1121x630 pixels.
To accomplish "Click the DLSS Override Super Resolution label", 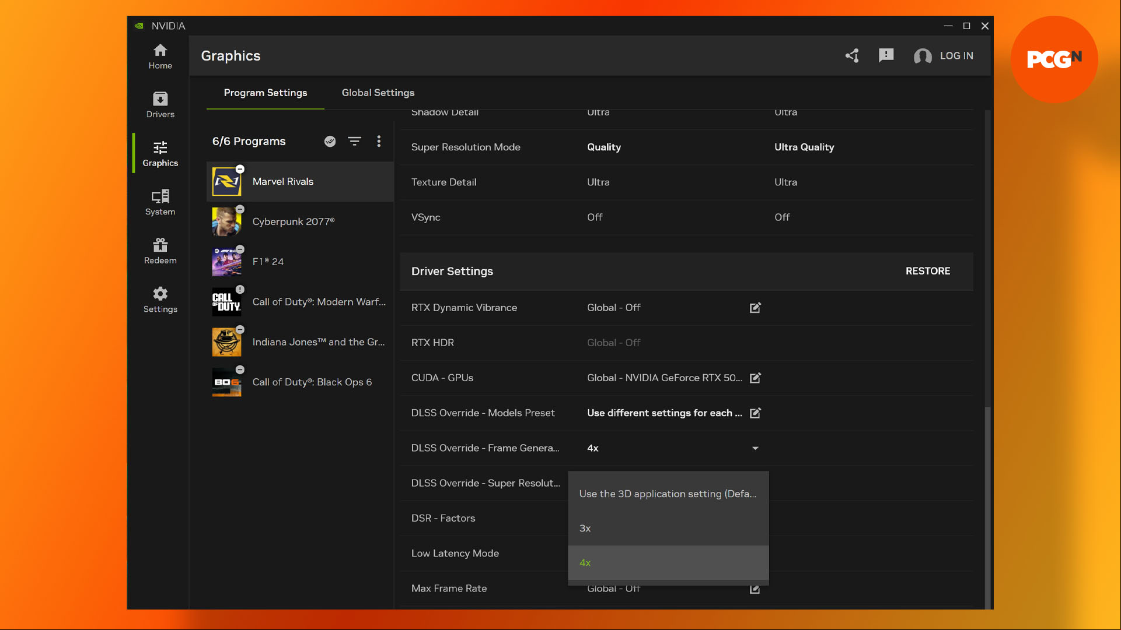I will tap(486, 483).
